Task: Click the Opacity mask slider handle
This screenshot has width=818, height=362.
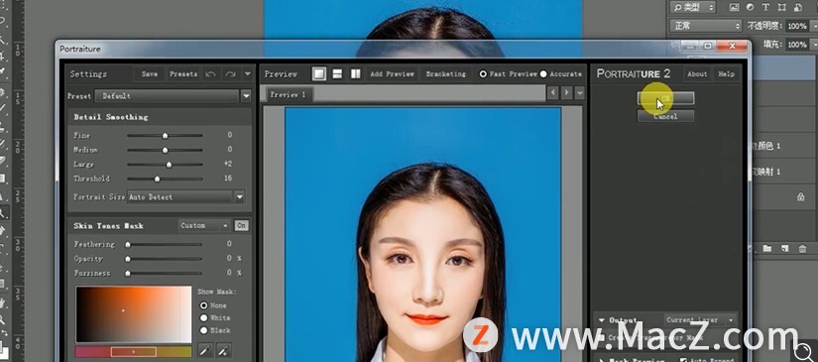Action: click(x=128, y=259)
